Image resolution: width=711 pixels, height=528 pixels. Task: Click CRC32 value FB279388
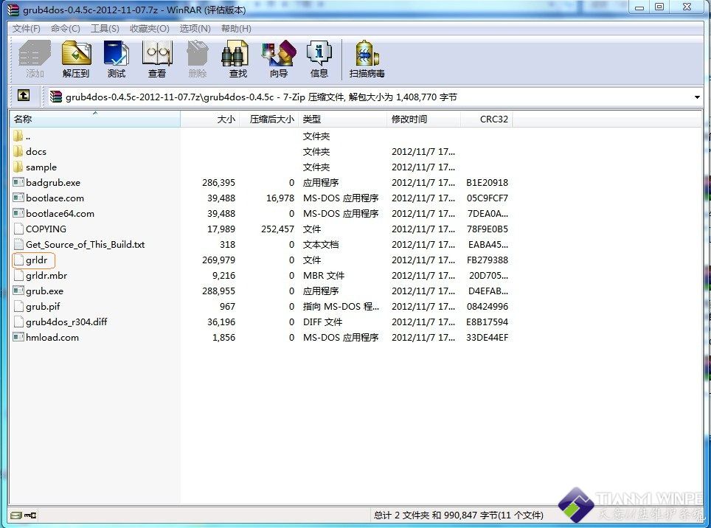tap(488, 260)
